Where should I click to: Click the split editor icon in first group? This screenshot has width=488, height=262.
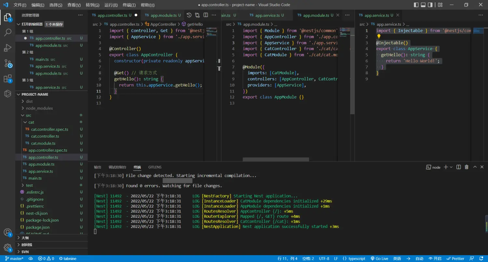pyautogui.click(x=206, y=15)
